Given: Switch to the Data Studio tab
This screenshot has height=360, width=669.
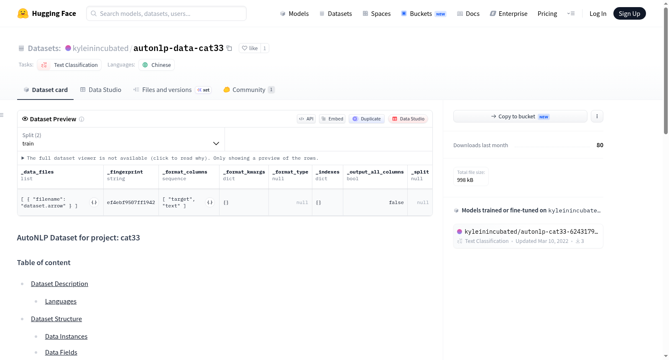Looking at the screenshot, I should 101,89.
